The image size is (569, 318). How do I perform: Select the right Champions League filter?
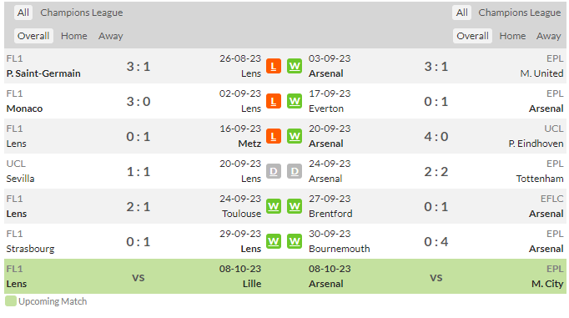[x=520, y=13]
